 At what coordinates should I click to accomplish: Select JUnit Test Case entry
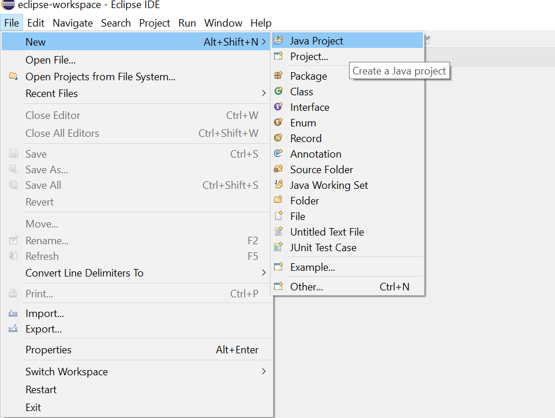347,247
